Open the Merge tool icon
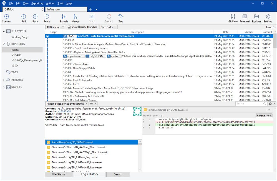The image size is (277, 181). [x=75, y=18]
